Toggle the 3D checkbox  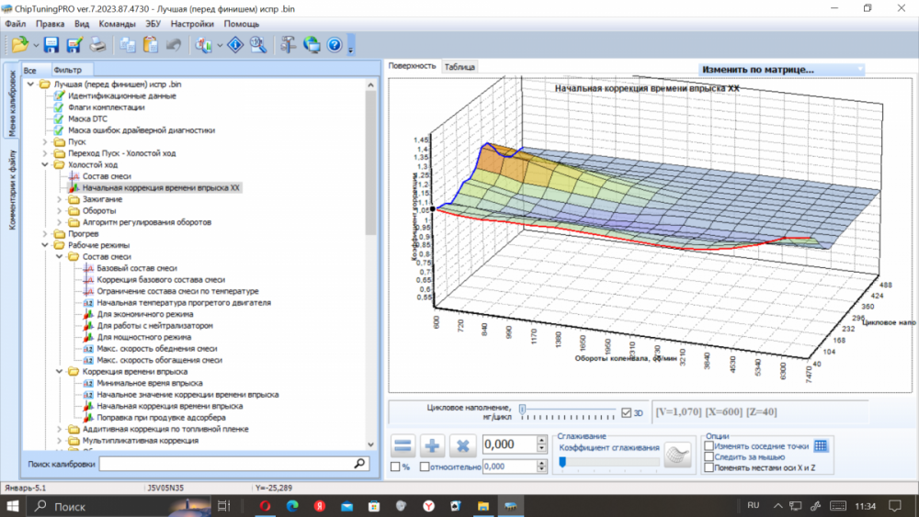coord(626,412)
